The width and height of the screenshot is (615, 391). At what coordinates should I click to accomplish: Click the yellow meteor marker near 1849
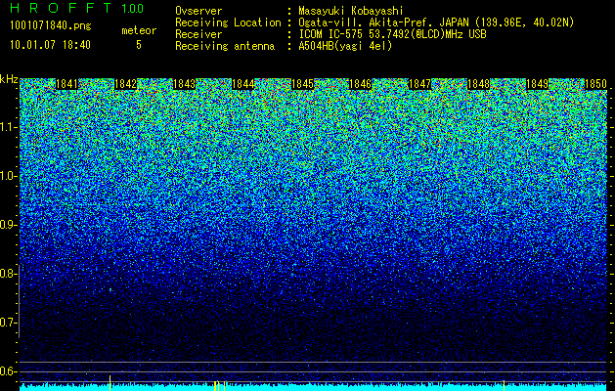pos(504,385)
